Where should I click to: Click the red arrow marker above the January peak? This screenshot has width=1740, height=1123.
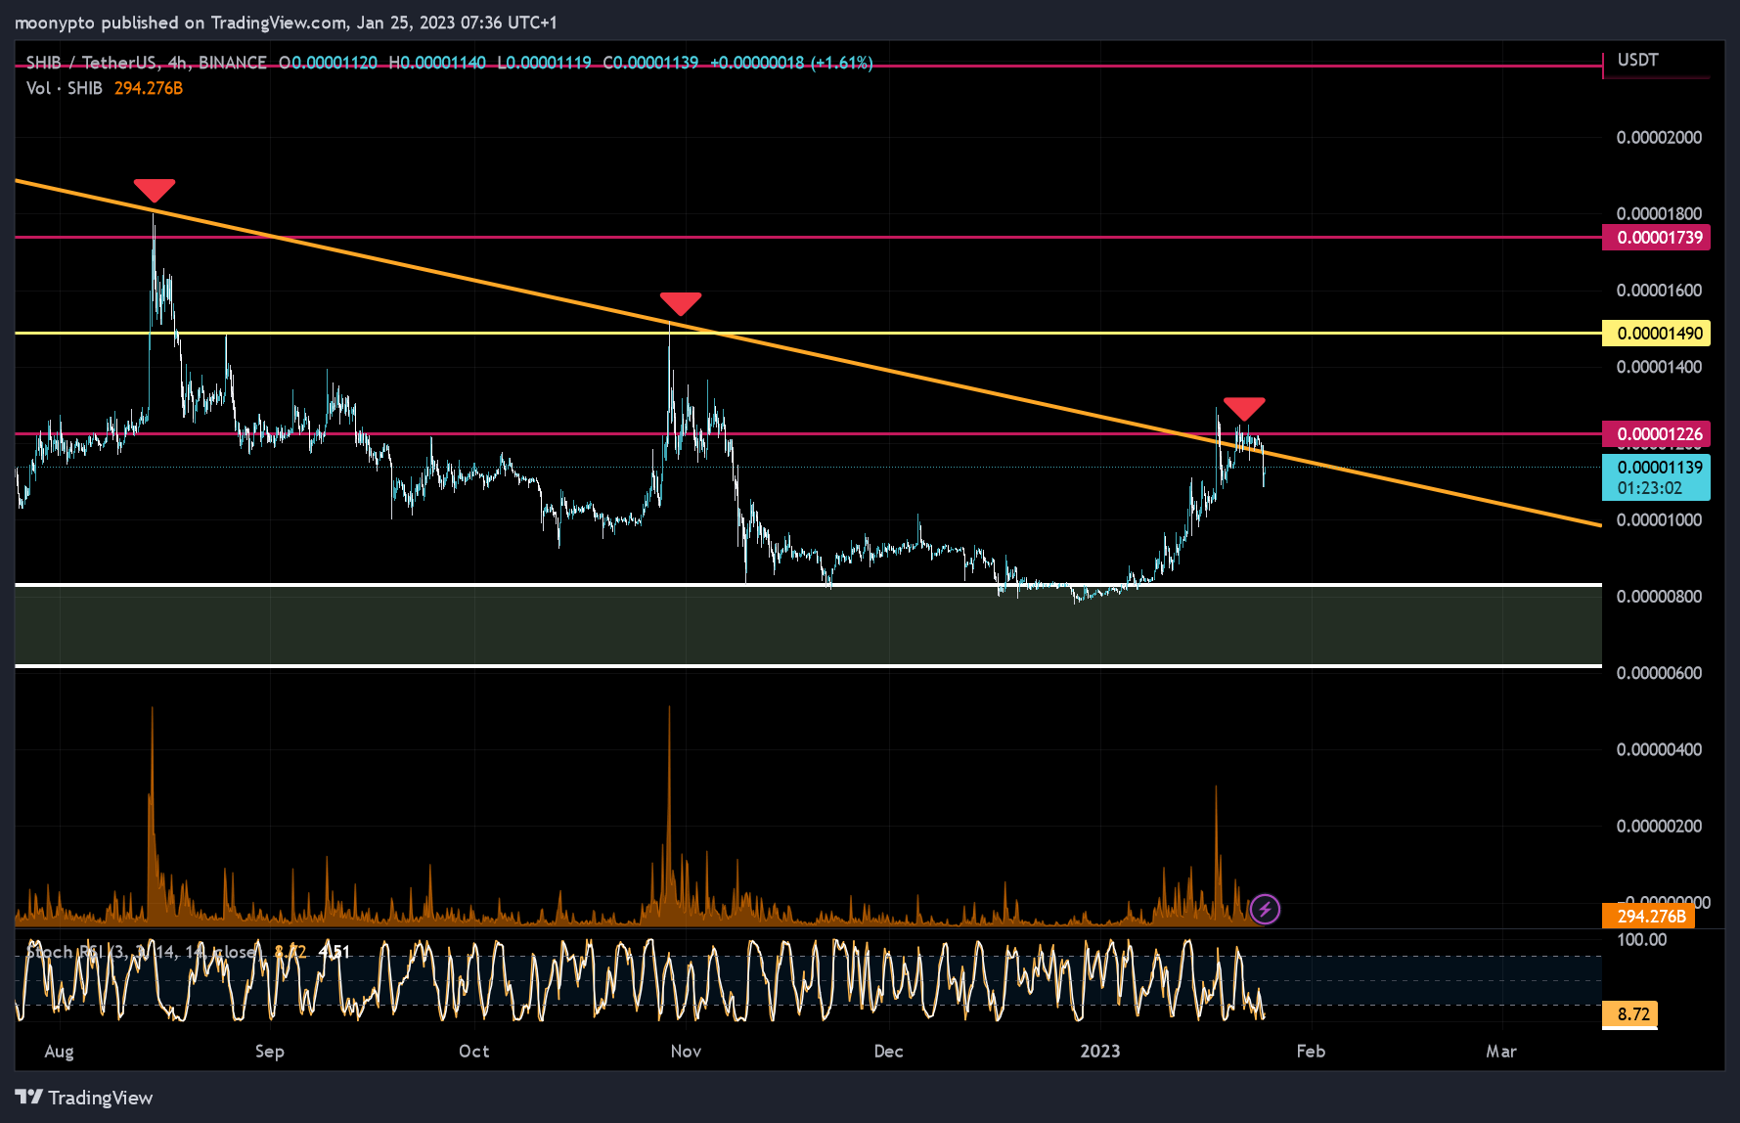click(x=1244, y=409)
